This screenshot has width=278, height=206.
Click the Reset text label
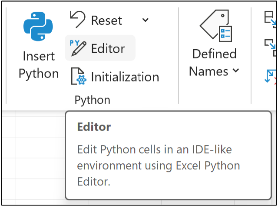pyautogui.click(x=106, y=20)
